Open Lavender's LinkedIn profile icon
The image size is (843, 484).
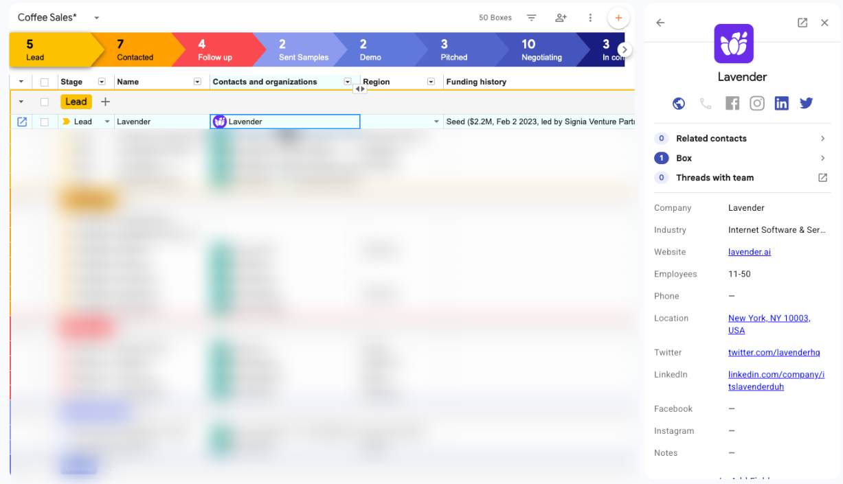[x=781, y=103]
